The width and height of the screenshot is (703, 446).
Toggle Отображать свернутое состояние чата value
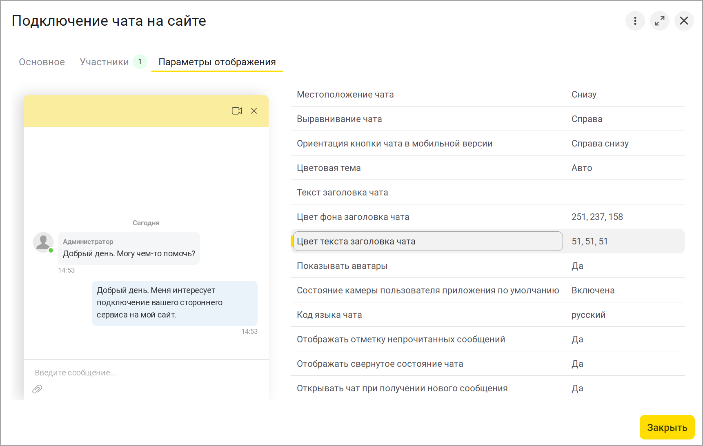tap(577, 364)
